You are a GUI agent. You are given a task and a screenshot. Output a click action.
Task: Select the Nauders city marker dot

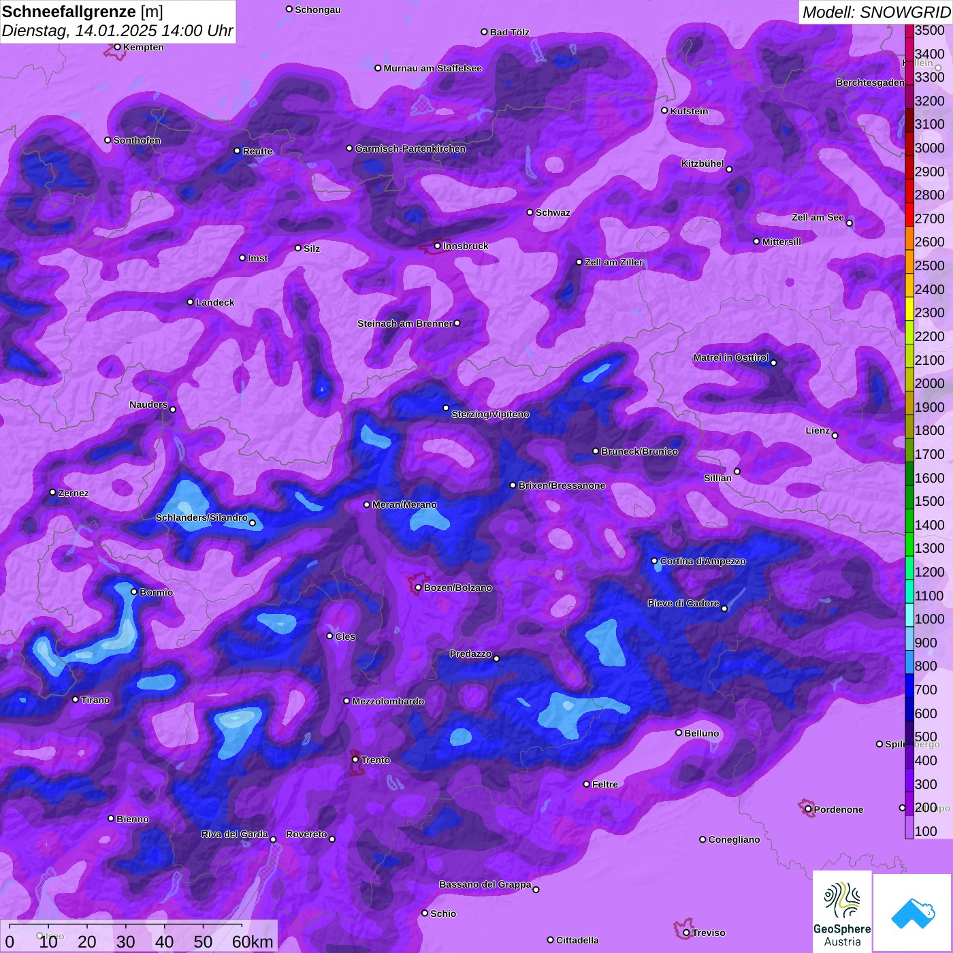click(173, 410)
